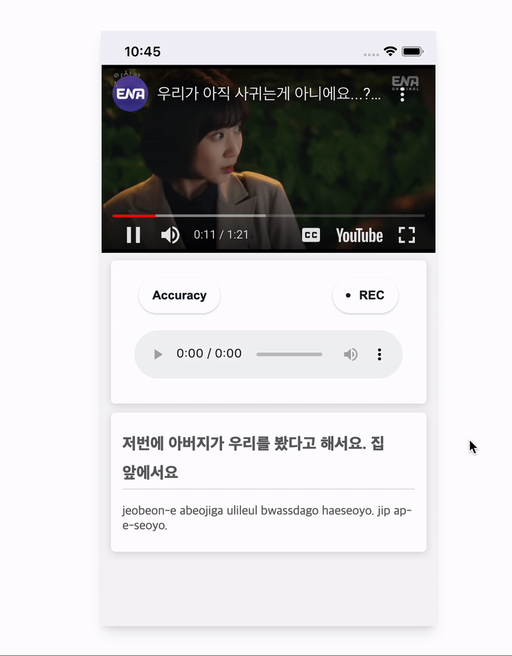
Task: Open the video on YouTube via logo
Action: tap(359, 235)
